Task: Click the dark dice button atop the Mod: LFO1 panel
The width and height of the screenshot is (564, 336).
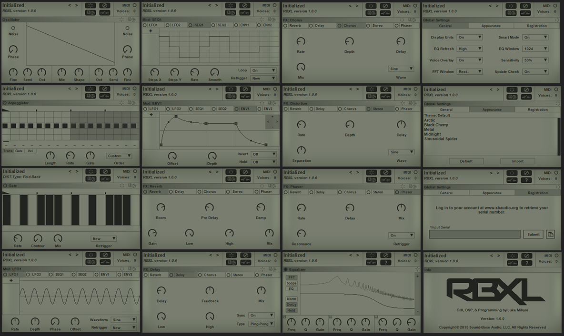Action: click(x=91, y=262)
